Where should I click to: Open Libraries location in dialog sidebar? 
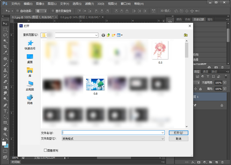point(30,72)
